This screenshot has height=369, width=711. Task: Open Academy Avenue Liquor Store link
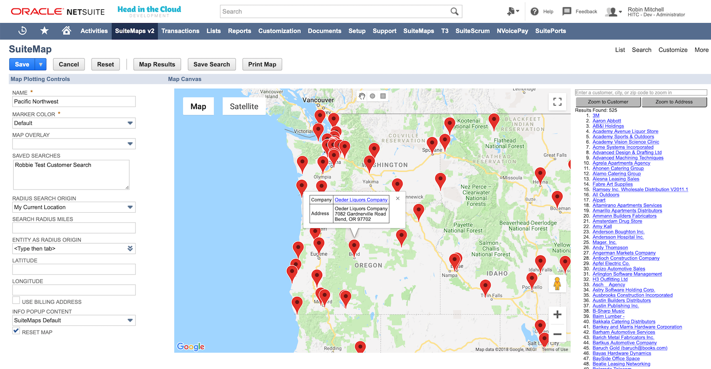(625, 131)
